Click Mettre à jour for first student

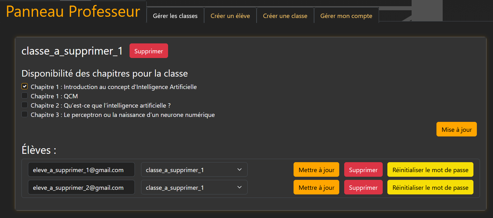click(316, 170)
